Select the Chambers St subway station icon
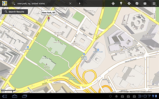This screenshot has height=99, width=159. [x=98, y=50]
